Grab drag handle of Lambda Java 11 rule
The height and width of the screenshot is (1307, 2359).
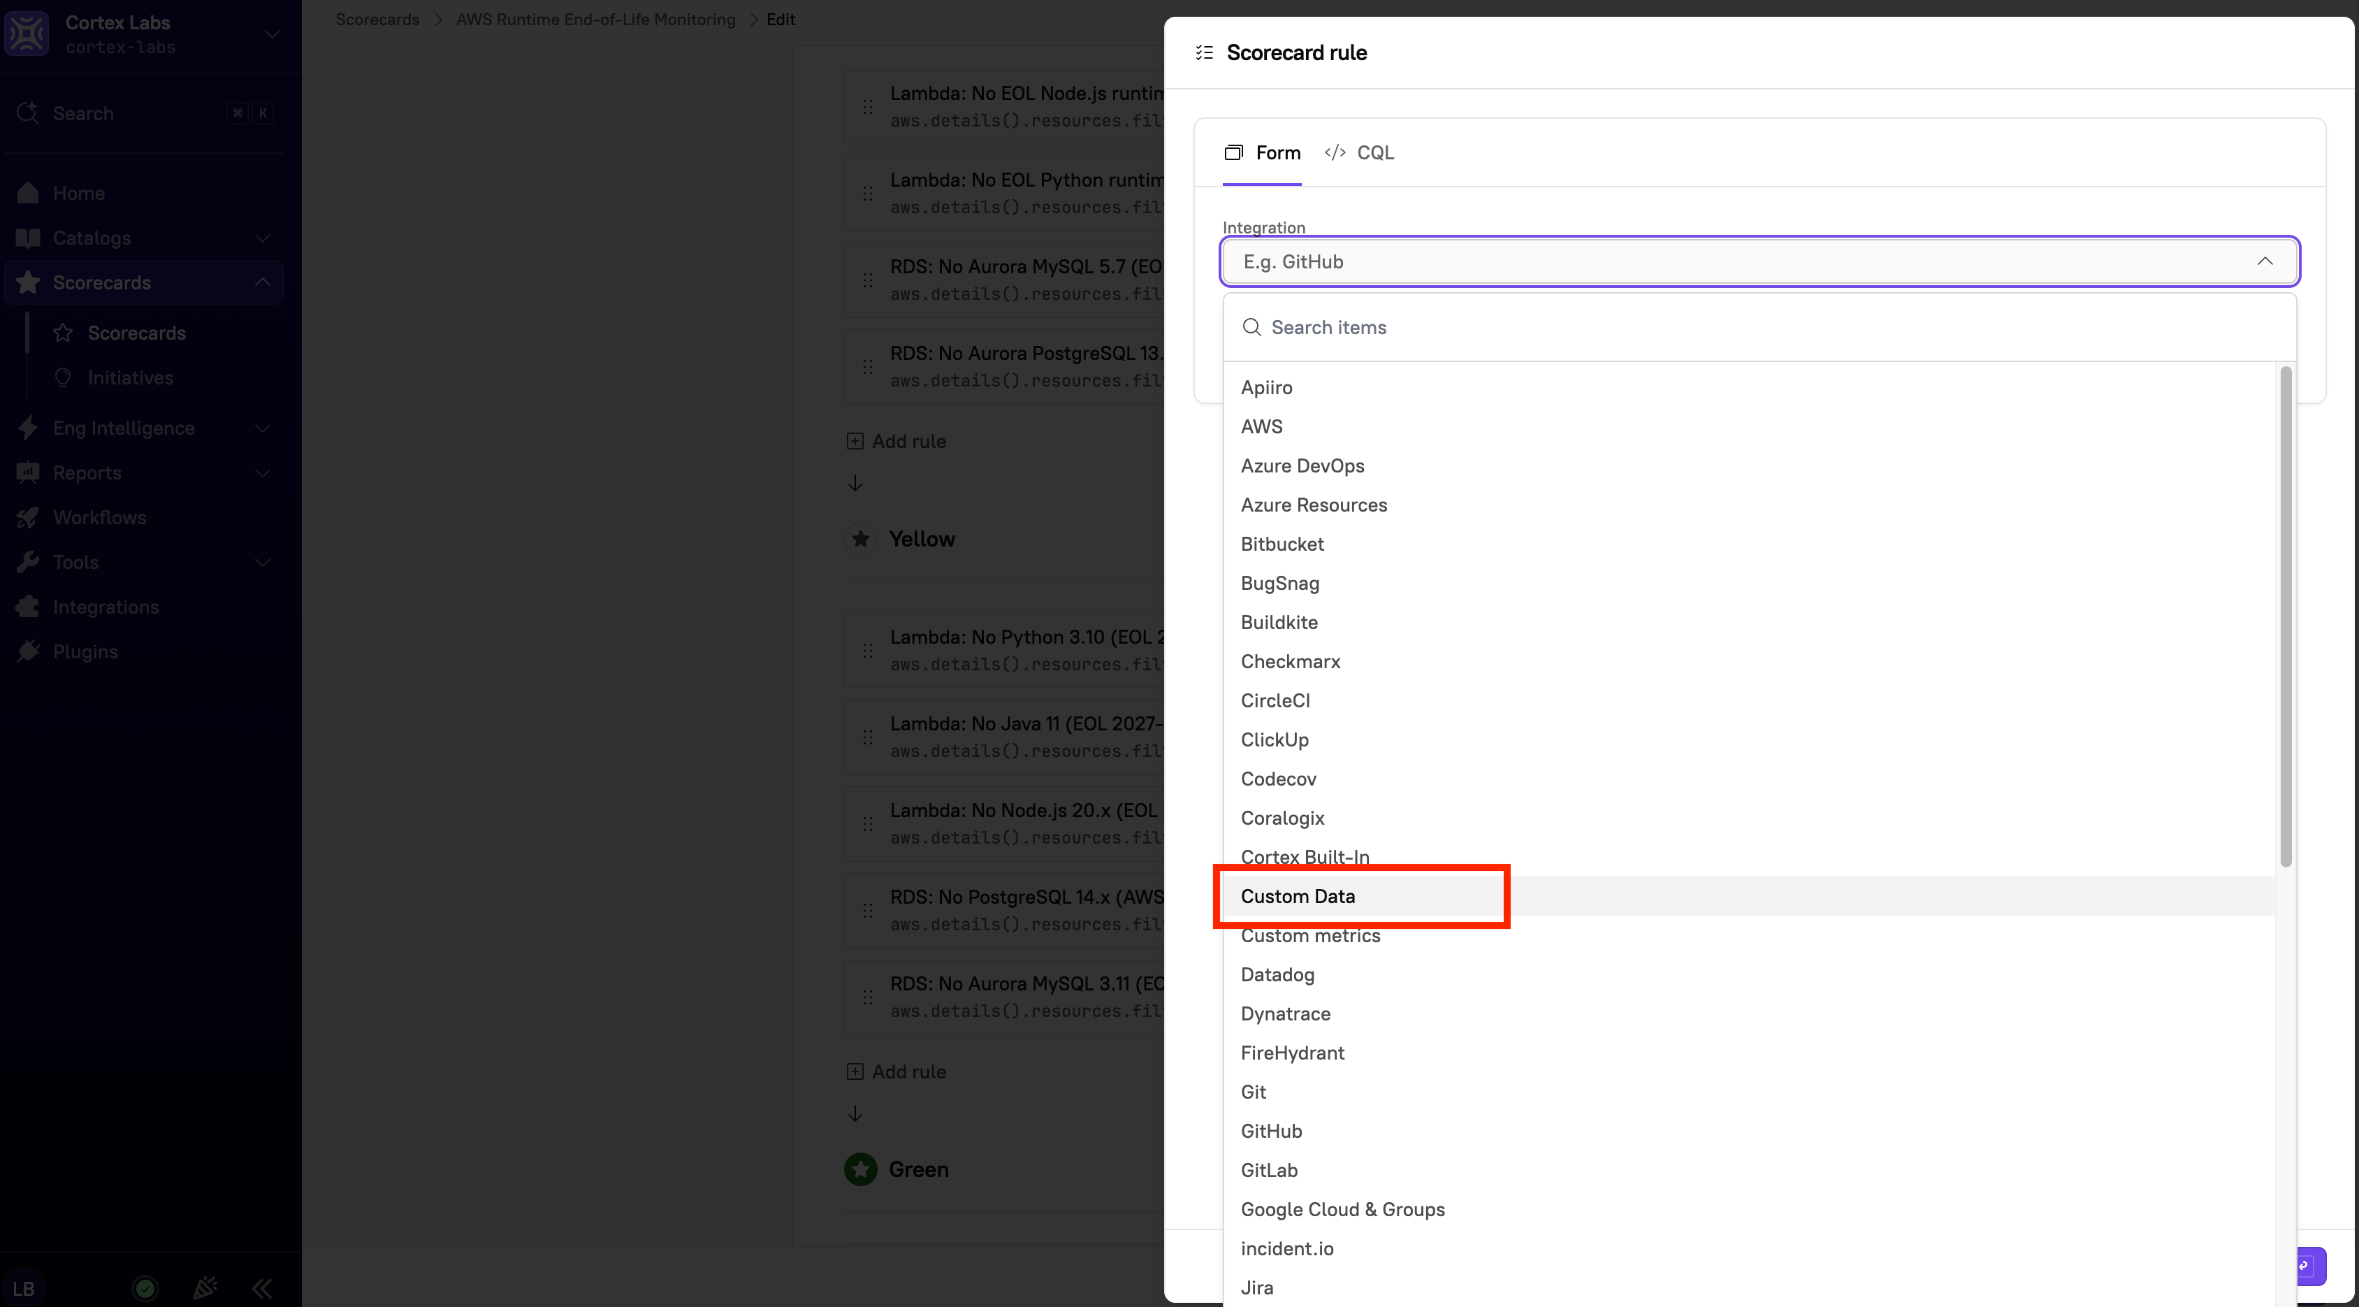[x=867, y=737]
